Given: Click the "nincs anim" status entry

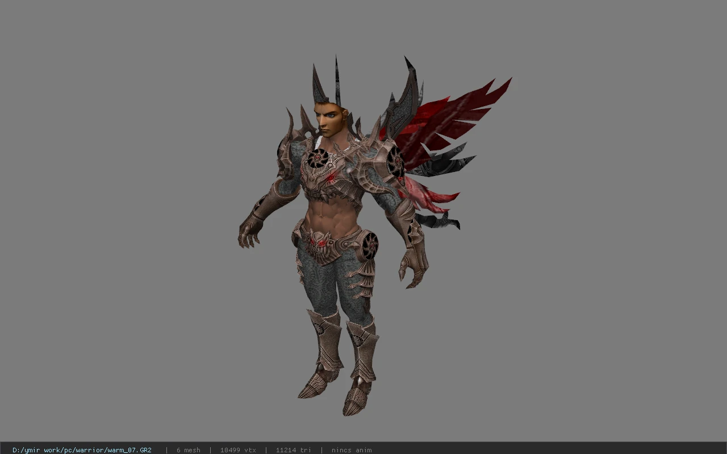Looking at the screenshot, I should (x=352, y=450).
